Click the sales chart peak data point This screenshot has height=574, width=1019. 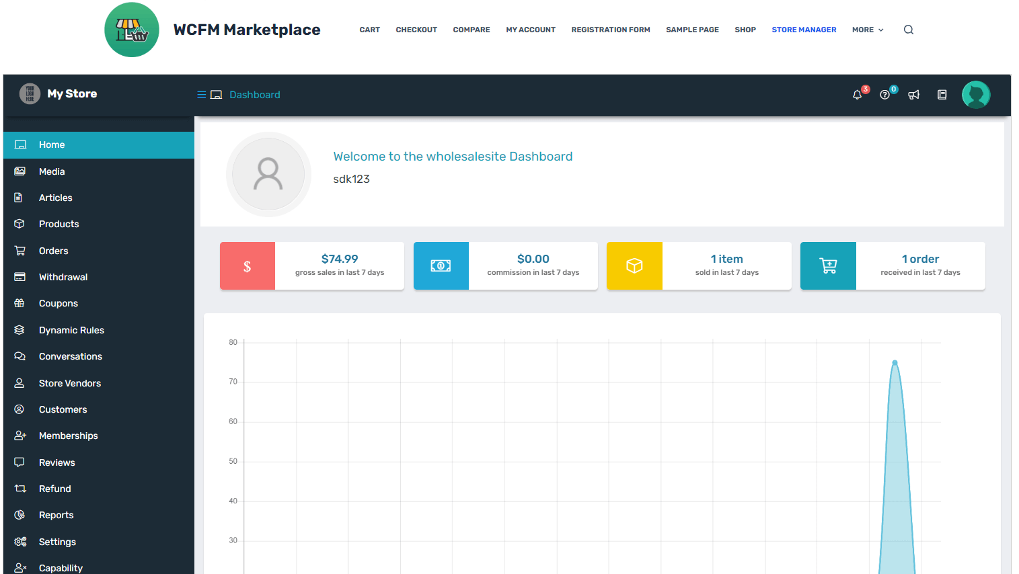tap(895, 362)
